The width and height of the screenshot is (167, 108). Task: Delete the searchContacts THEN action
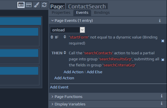click(x=163, y=60)
